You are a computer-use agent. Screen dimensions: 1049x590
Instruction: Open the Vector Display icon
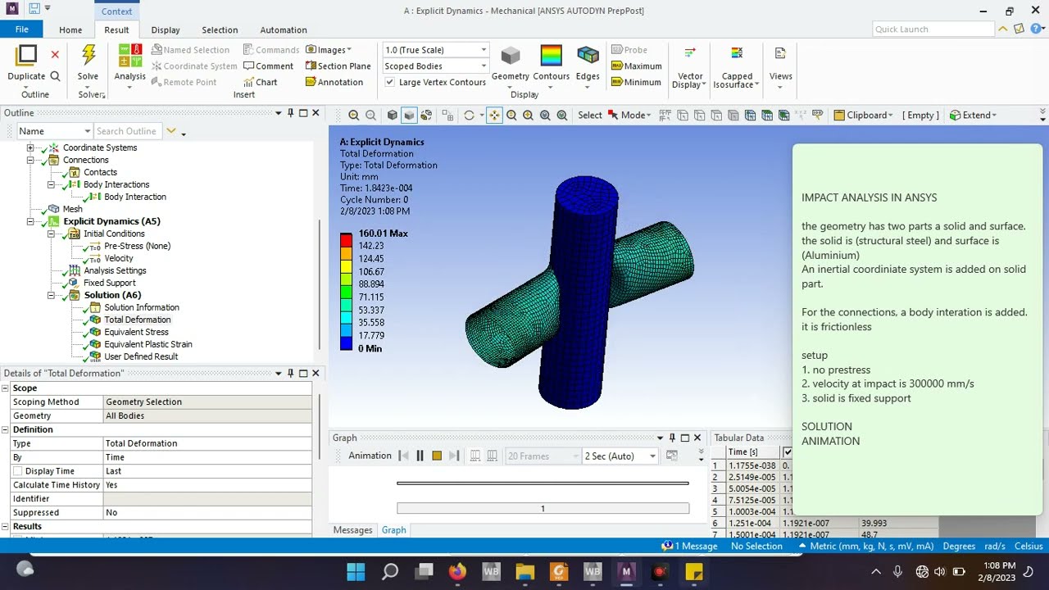coord(689,54)
